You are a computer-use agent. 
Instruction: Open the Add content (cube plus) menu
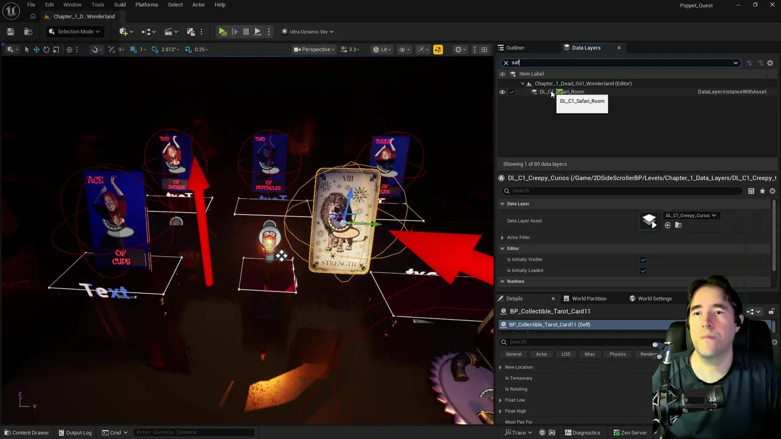pyautogui.click(x=127, y=32)
